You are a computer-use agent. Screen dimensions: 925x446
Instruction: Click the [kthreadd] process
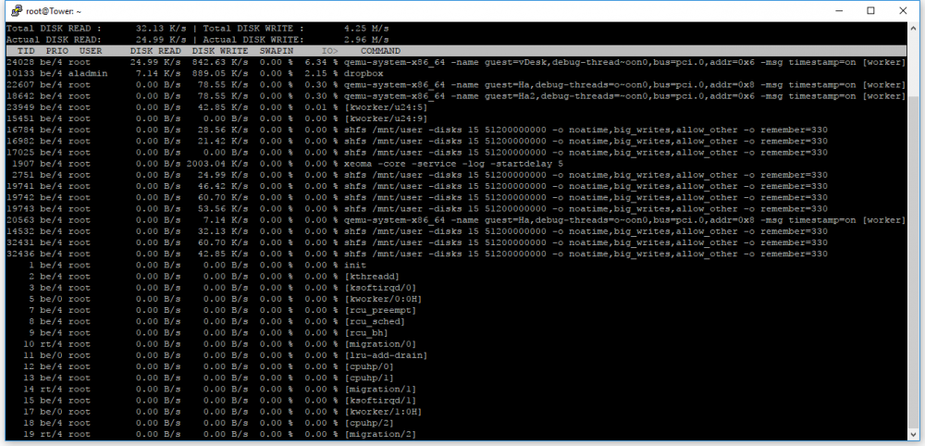coord(372,277)
